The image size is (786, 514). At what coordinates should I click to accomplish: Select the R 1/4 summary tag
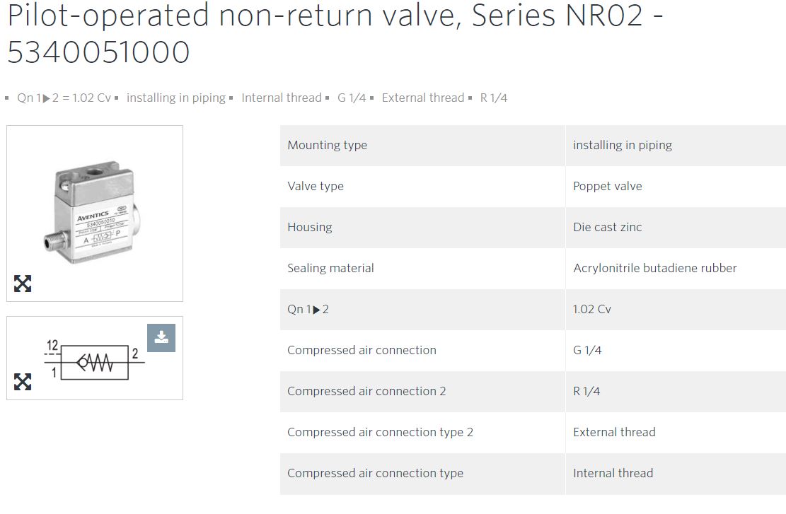[494, 98]
